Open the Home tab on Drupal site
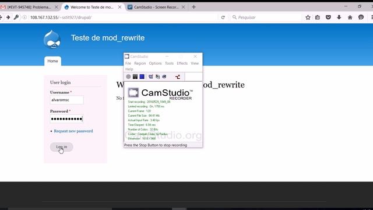Image resolution: width=373 pixels, height=210 pixels. (x=52, y=61)
